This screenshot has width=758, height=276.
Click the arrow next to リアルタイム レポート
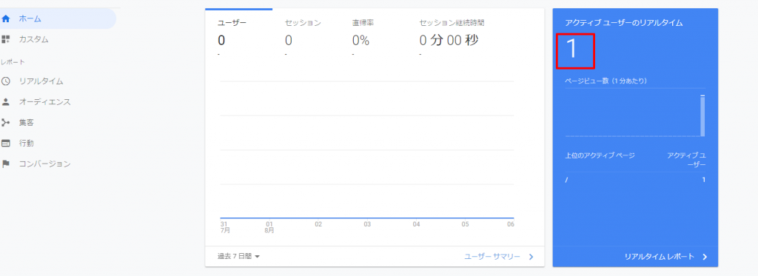tap(705, 257)
